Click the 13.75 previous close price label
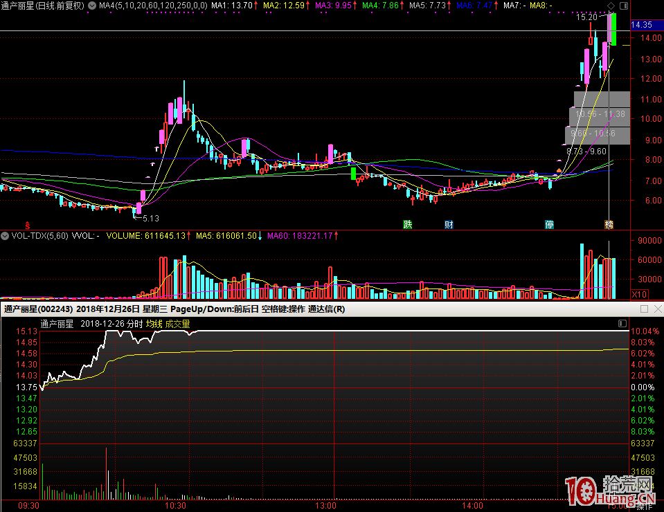The height and width of the screenshot is (512, 664). pos(27,387)
